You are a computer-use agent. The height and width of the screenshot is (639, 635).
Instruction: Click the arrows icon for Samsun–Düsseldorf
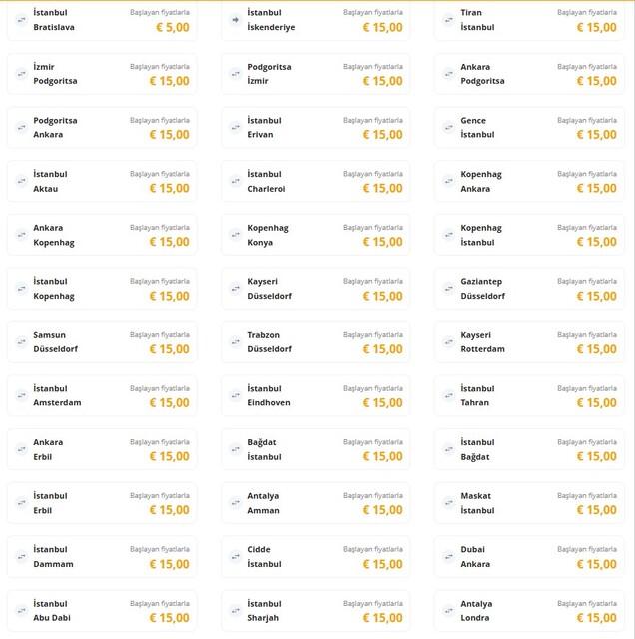click(x=22, y=342)
